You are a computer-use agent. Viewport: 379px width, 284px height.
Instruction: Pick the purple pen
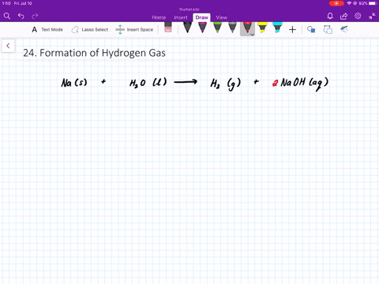[x=202, y=28]
